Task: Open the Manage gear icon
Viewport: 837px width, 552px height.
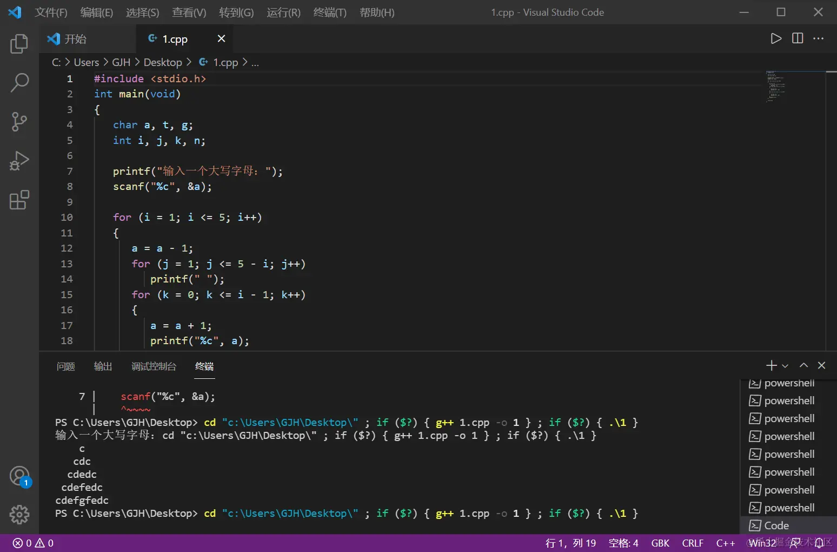Action: click(x=19, y=515)
